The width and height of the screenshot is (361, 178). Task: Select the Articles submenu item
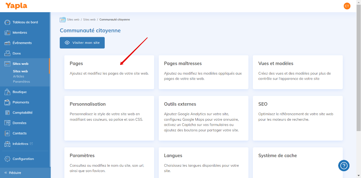[x=18, y=76]
